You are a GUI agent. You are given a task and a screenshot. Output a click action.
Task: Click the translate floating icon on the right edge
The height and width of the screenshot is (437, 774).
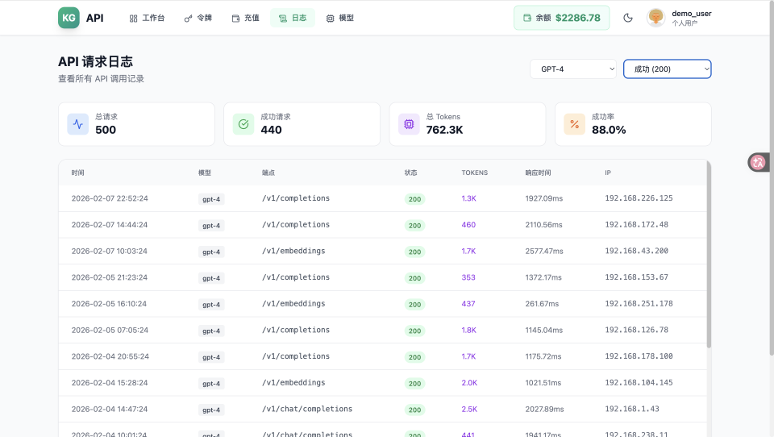(758, 162)
